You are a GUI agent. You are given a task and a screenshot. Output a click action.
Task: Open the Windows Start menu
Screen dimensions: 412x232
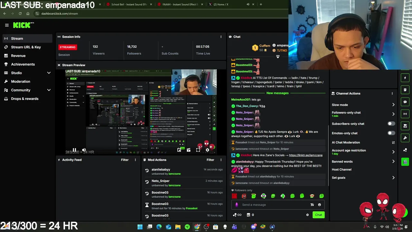pos(140,227)
